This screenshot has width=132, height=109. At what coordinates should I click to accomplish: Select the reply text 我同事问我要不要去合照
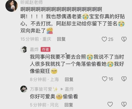point(58,57)
